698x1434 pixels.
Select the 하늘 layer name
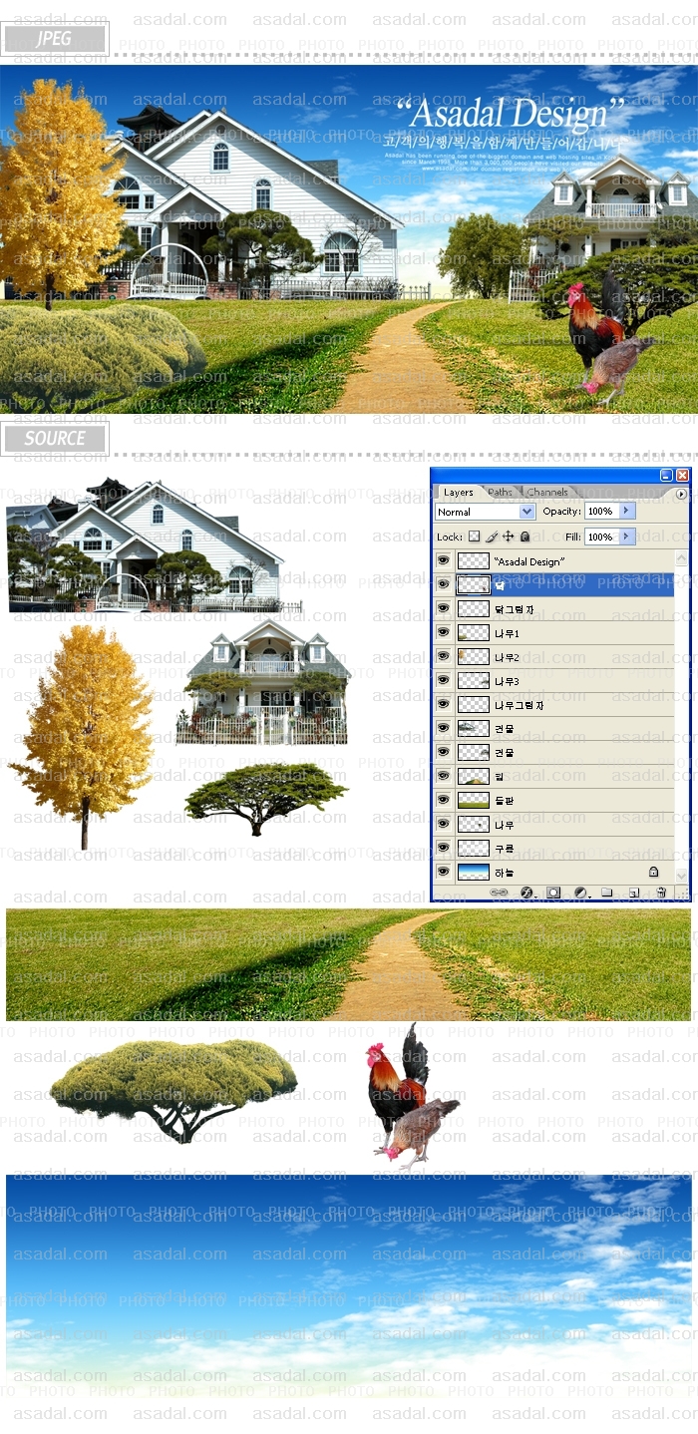505,873
